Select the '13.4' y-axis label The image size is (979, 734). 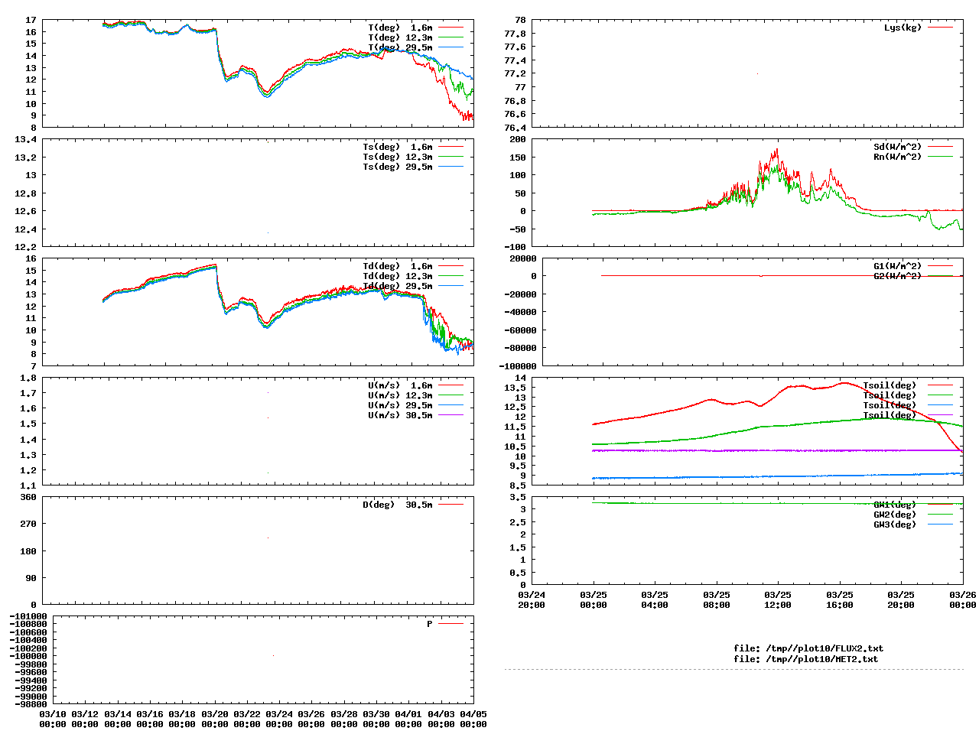26,139
